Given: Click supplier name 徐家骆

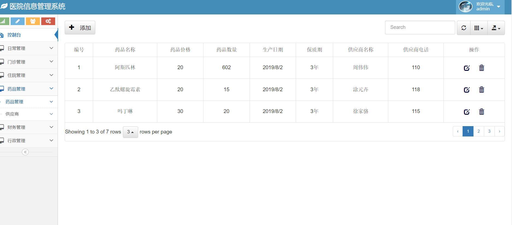Looking at the screenshot, I should pyautogui.click(x=361, y=111).
